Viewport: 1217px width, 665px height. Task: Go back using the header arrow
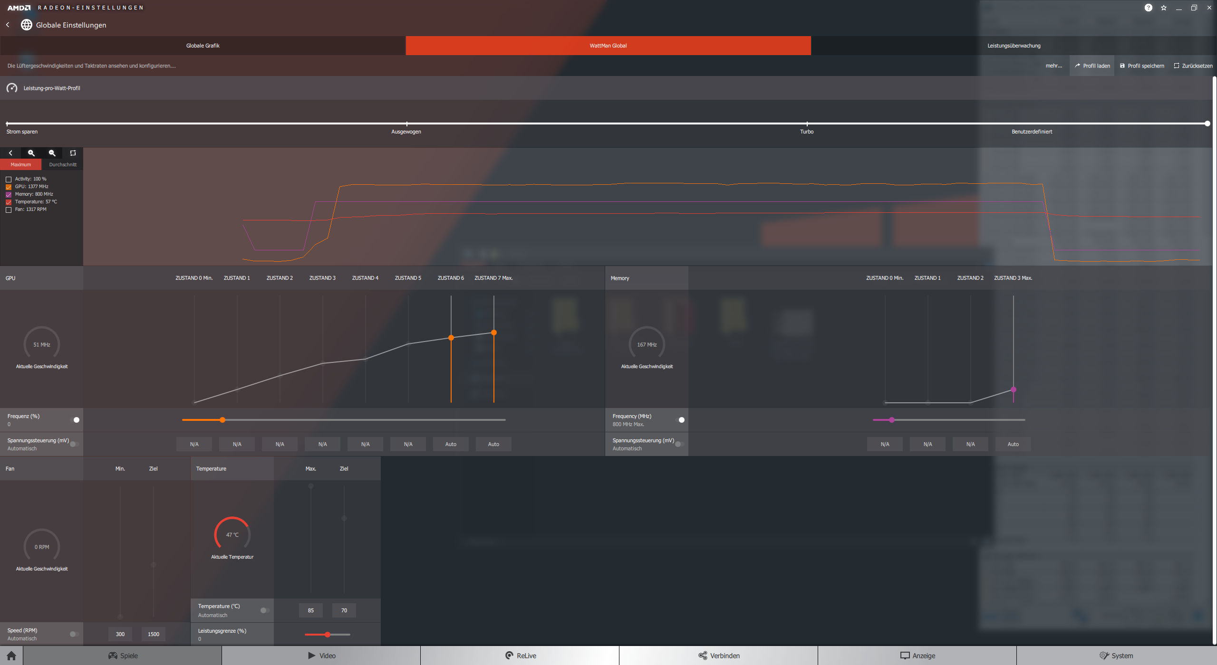(x=8, y=25)
